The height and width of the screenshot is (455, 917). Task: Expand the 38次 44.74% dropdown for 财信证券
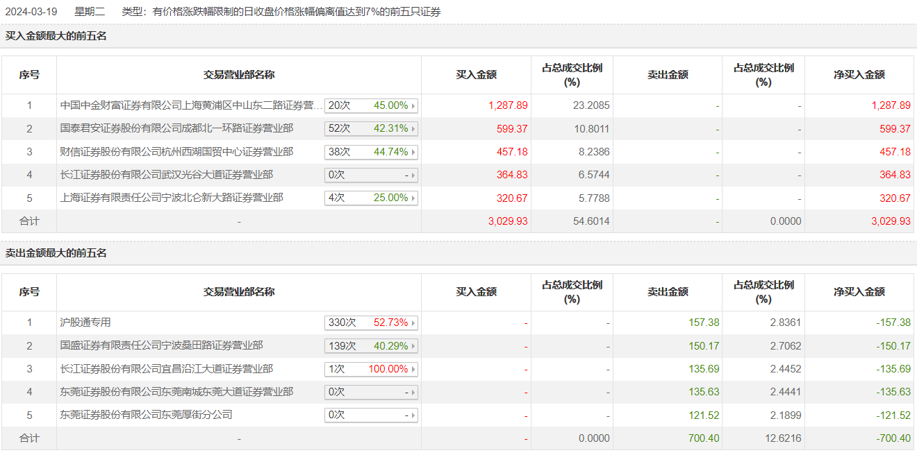point(371,152)
